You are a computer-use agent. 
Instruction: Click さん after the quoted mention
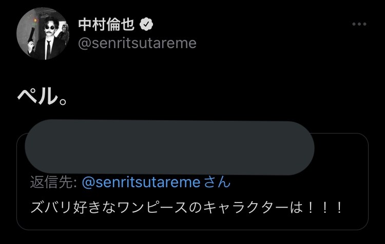point(217,183)
